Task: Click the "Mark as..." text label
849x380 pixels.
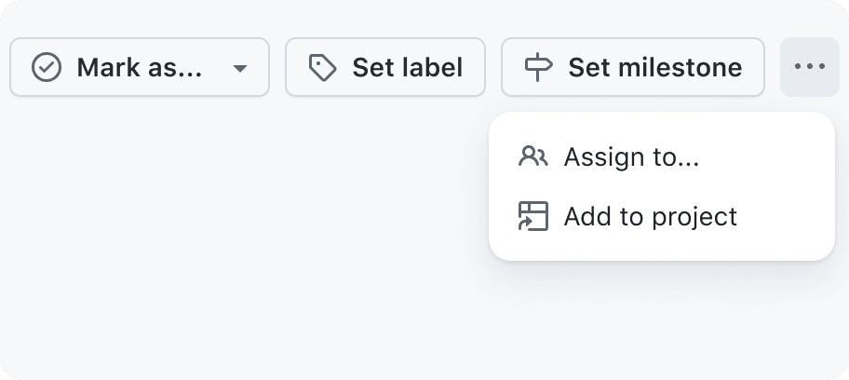Action: coord(139,68)
